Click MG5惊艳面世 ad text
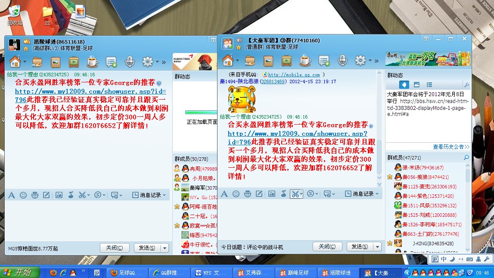The width and height of the screenshot is (494, 278). [33, 248]
